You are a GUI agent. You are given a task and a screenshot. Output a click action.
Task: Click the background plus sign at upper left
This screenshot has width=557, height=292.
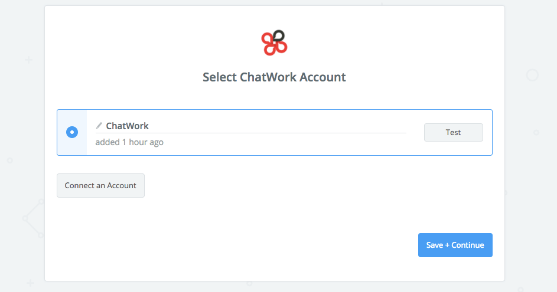click(x=28, y=60)
